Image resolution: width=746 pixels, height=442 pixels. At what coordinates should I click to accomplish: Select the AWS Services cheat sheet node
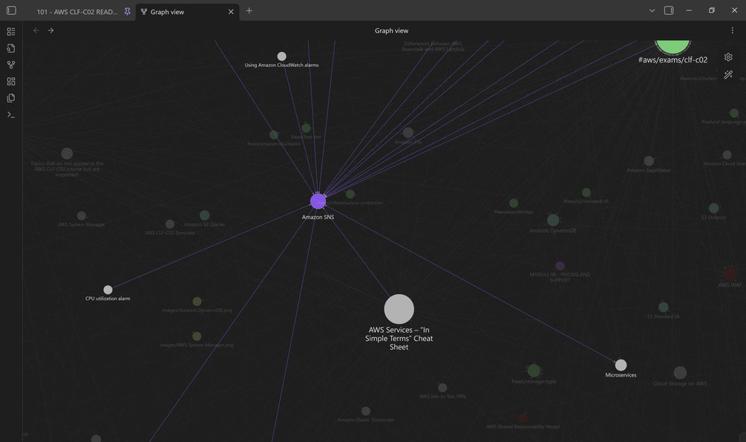[399, 308]
